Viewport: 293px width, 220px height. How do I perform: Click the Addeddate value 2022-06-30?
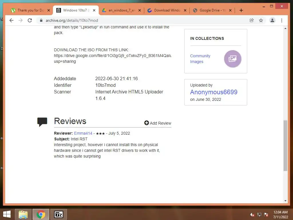[x=116, y=78]
